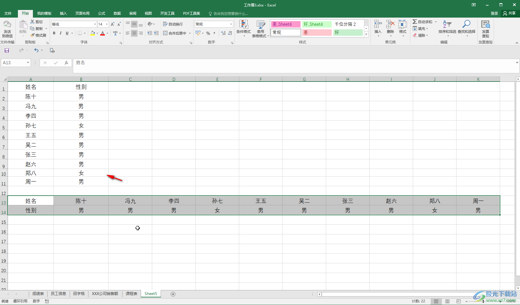The width and height of the screenshot is (520, 305).
Task: Click the increase decimal places icon
Action: 224,33
